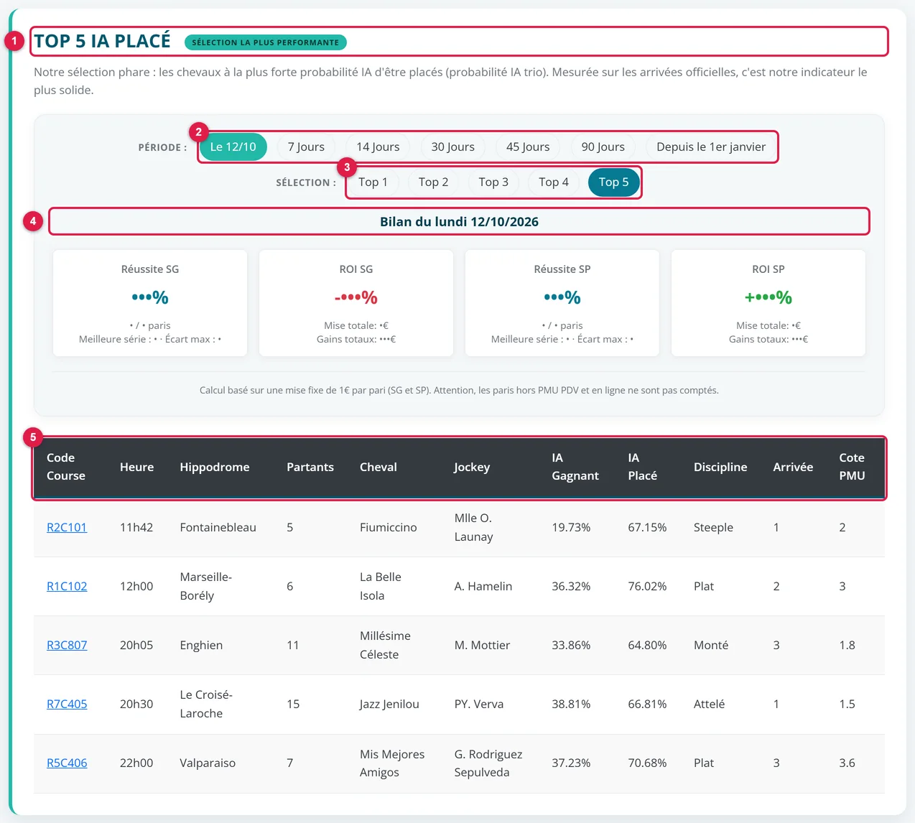
Task: Click the ROI SG stat card
Action: pos(356,303)
